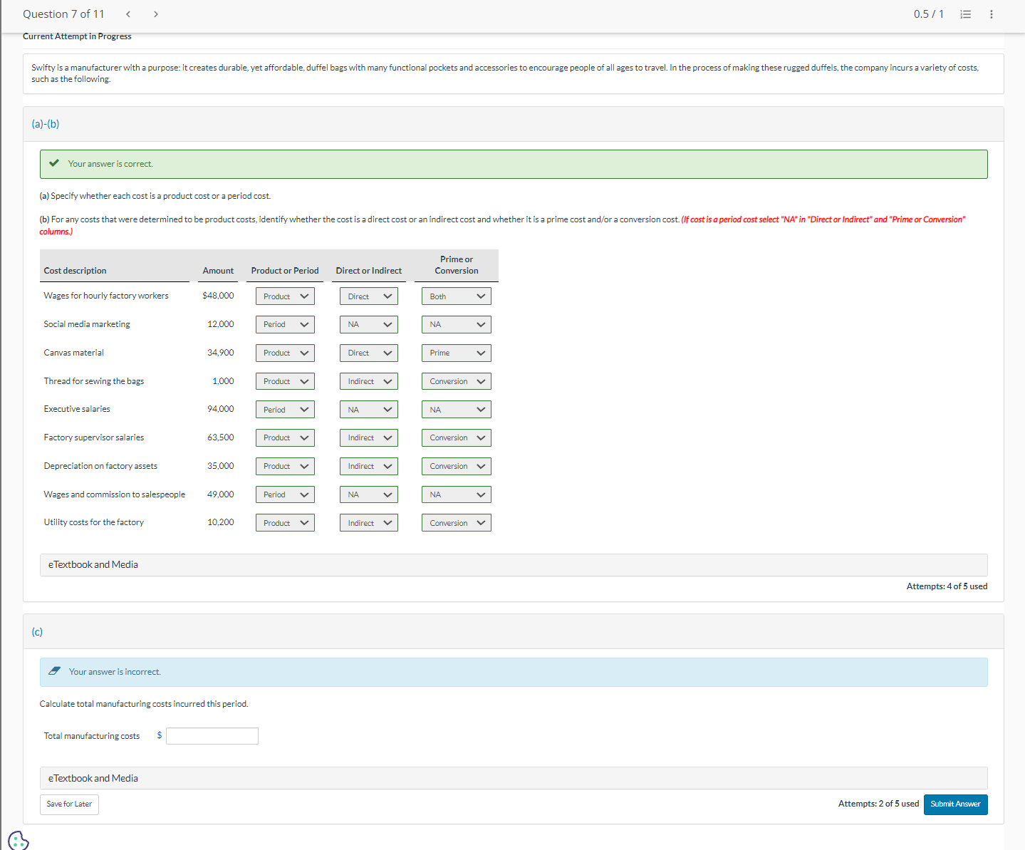Click the Your answer is correct banner
This screenshot has width=1025, height=850.
click(x=514, y=164)
